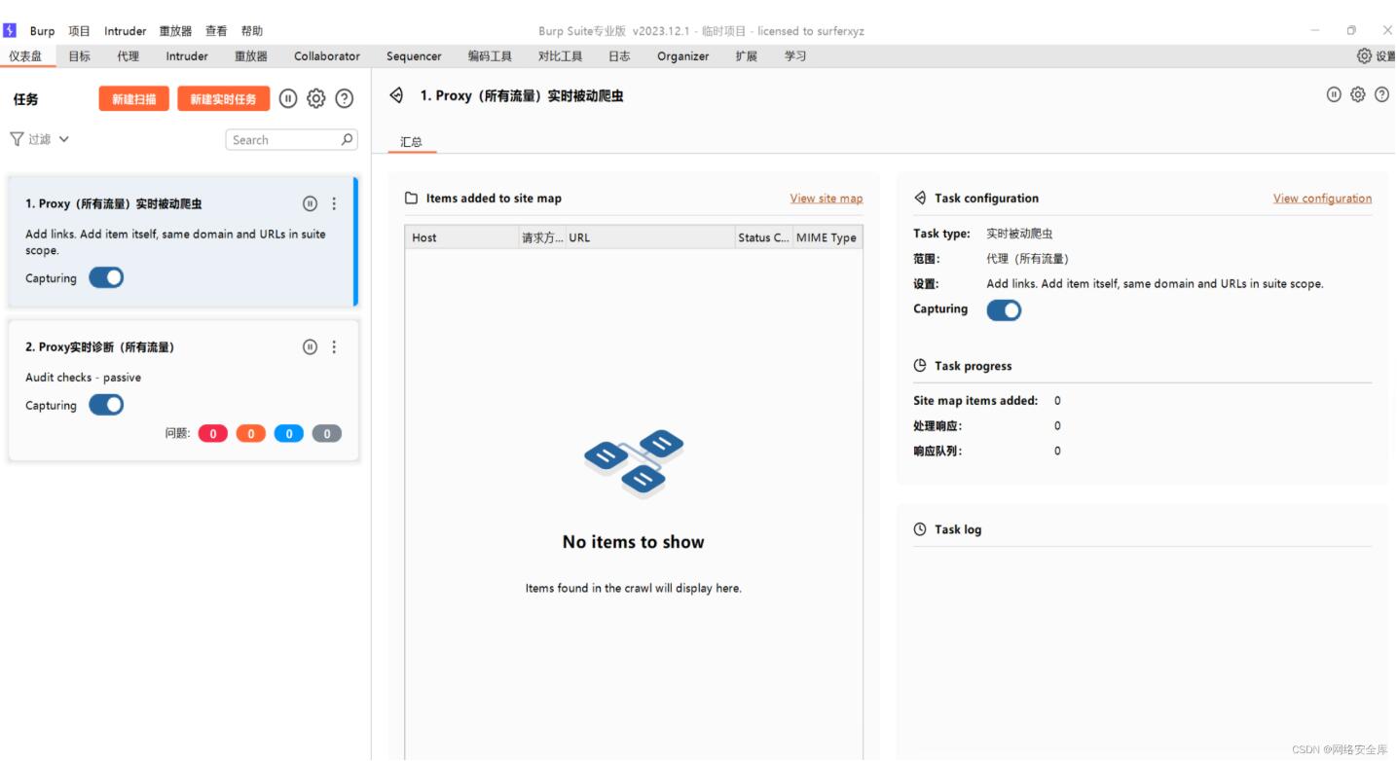Viewport: 1397px width, 761px height.
Task: Pause task 1 Proxy passive crawl
Action: coord(310,203)
